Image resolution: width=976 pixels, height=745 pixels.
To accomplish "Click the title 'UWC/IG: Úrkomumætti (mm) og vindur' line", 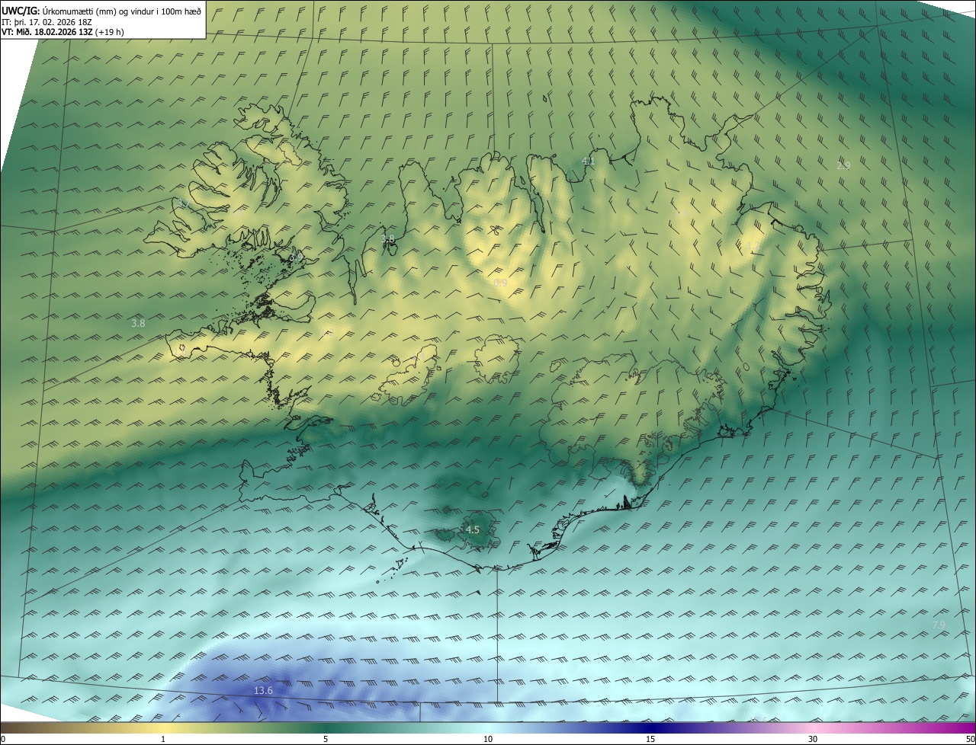I will 101,10.
